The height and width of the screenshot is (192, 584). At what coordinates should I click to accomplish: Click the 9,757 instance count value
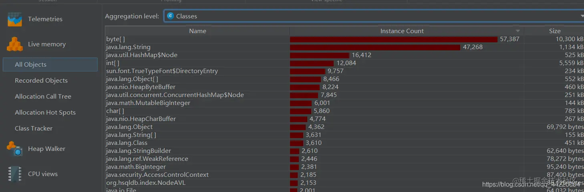pos(336,71)
